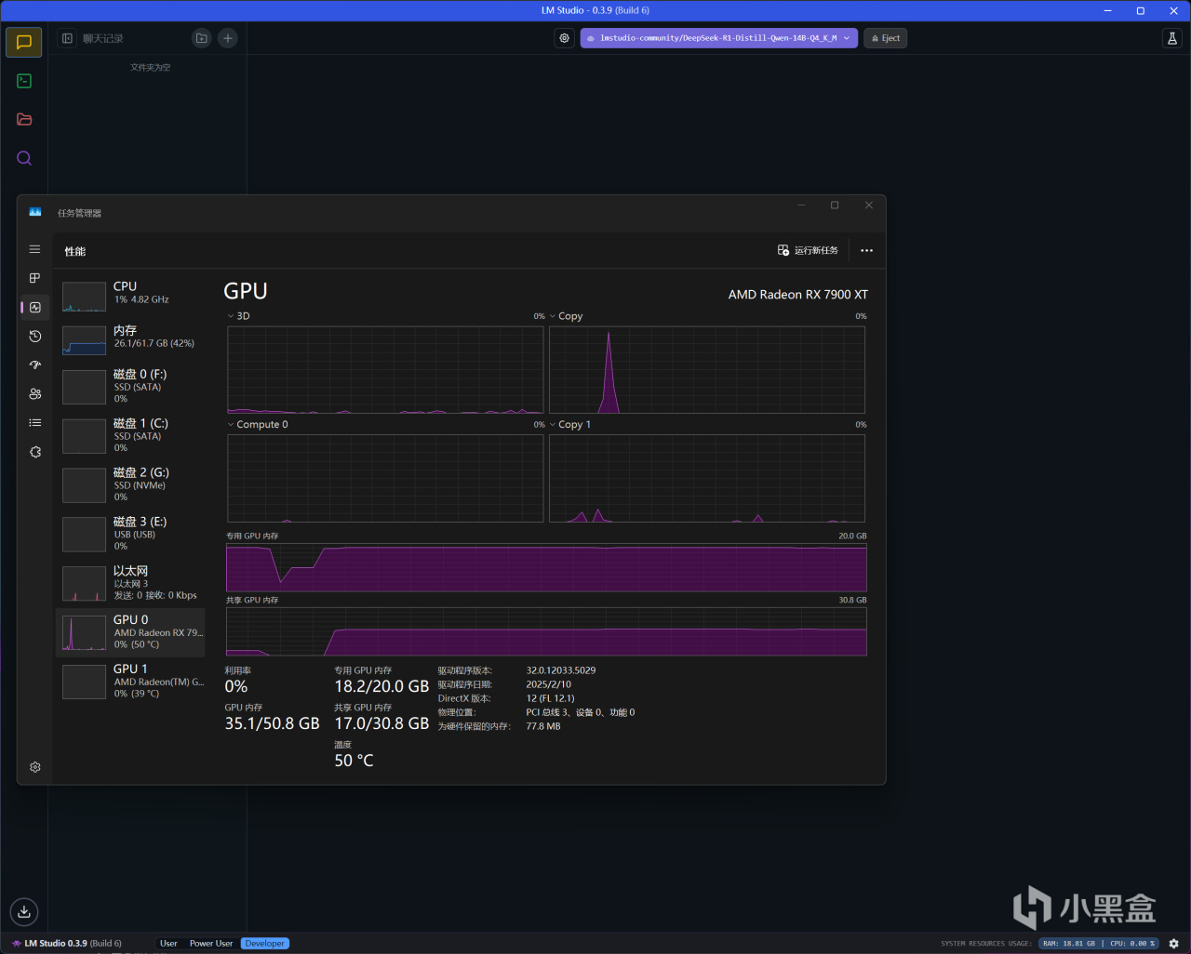Viewport: 1191px width, 954px height.
Task: Open the Copy graph engine dropdown
Action: [566, 316]
